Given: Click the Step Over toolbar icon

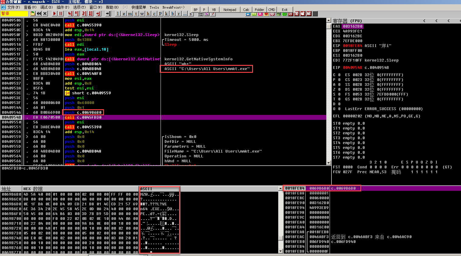Looking at the screenshot, I should pos(77,14).
